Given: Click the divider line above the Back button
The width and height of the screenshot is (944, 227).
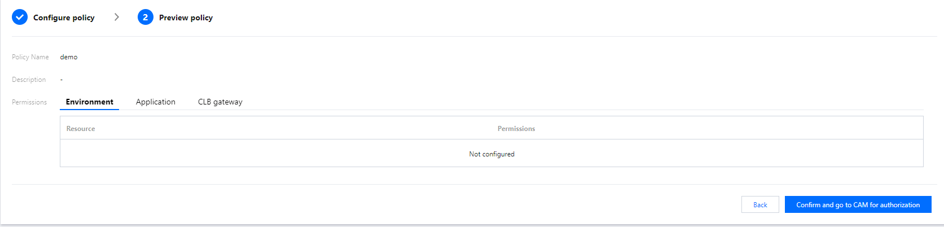Looking at the screenshot, I should [x=474, y=184].
